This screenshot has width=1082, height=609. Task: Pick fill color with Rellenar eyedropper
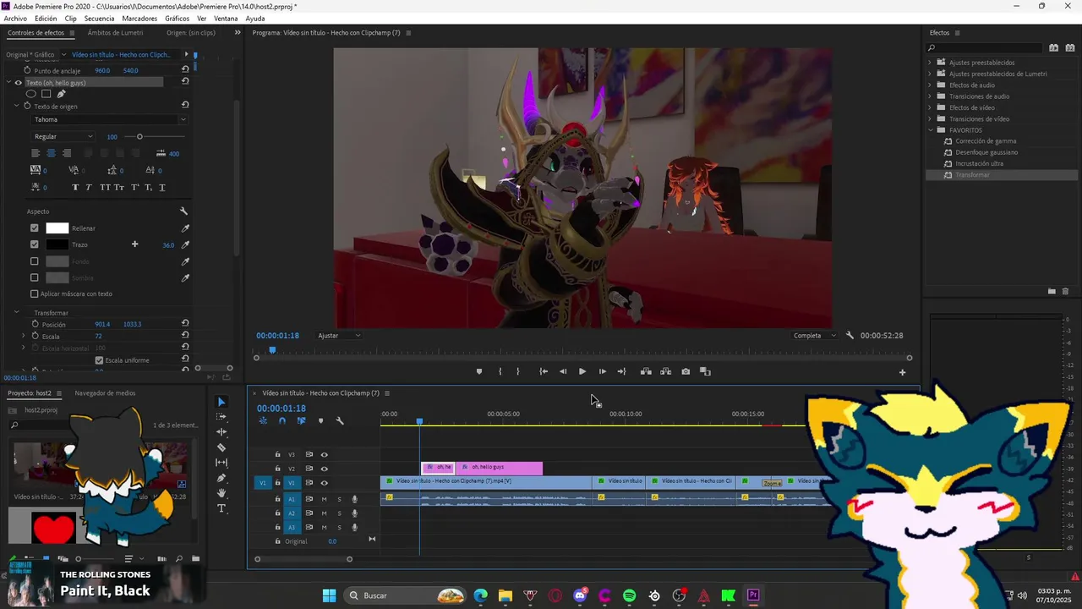tap(185, 228)
